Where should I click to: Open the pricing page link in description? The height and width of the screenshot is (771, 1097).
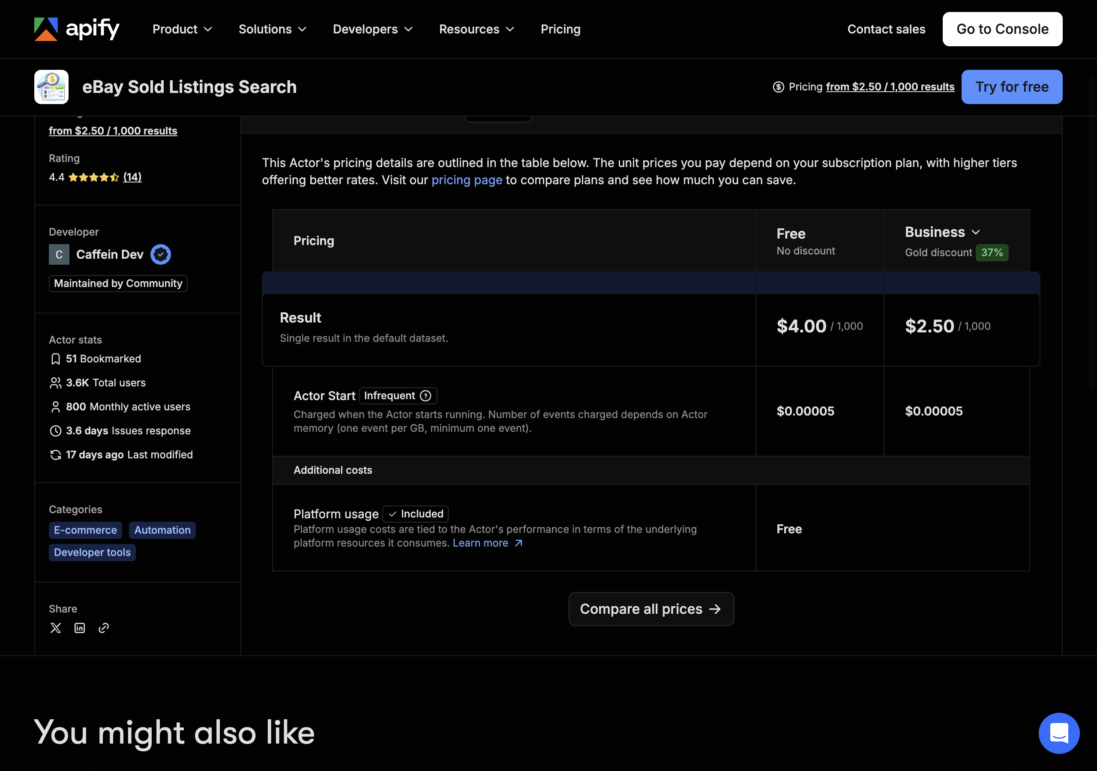(467, 180)
